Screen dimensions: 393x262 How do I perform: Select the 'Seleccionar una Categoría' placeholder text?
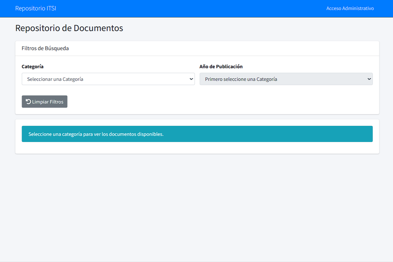55,79
